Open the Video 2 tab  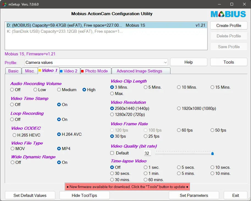click(70, 71)
